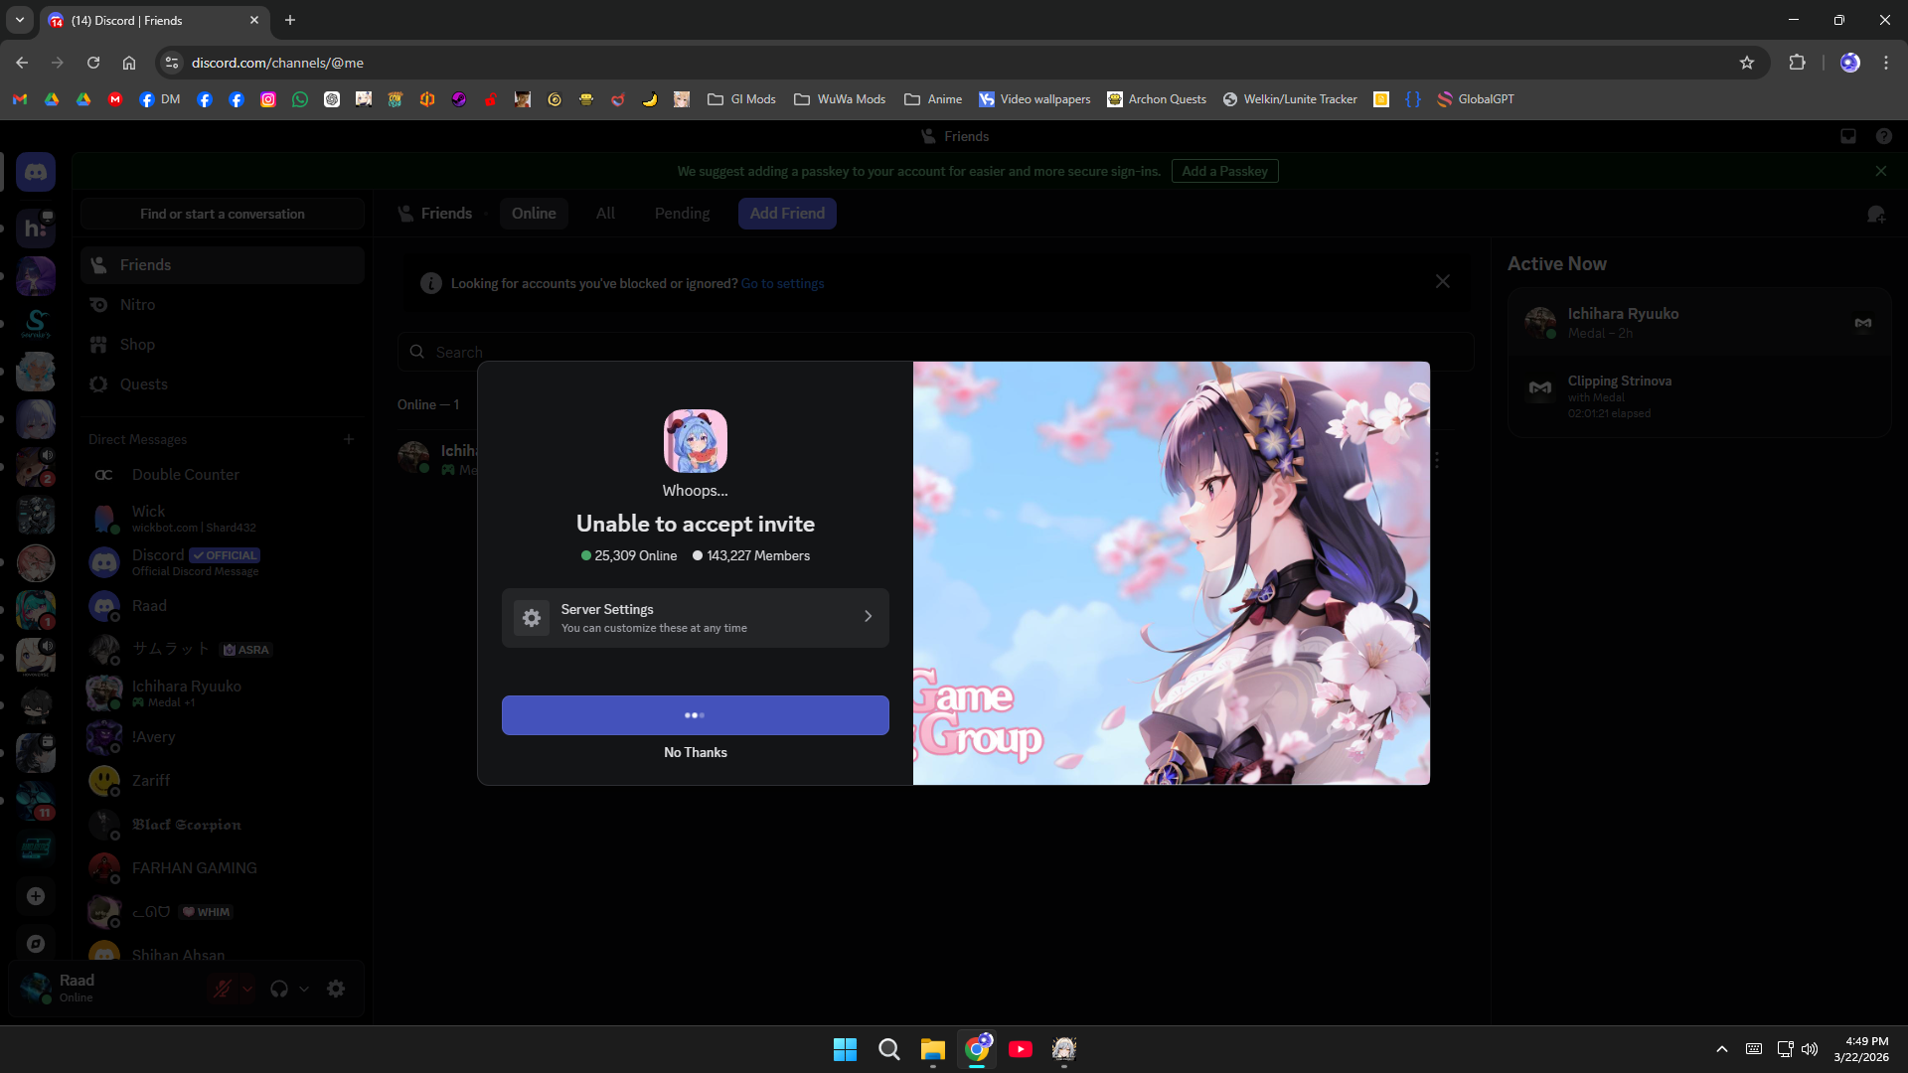The height and width of the screenshot is (1073, 1908).
Task: Switch to the Online friends tab
Action: point(534,214)
